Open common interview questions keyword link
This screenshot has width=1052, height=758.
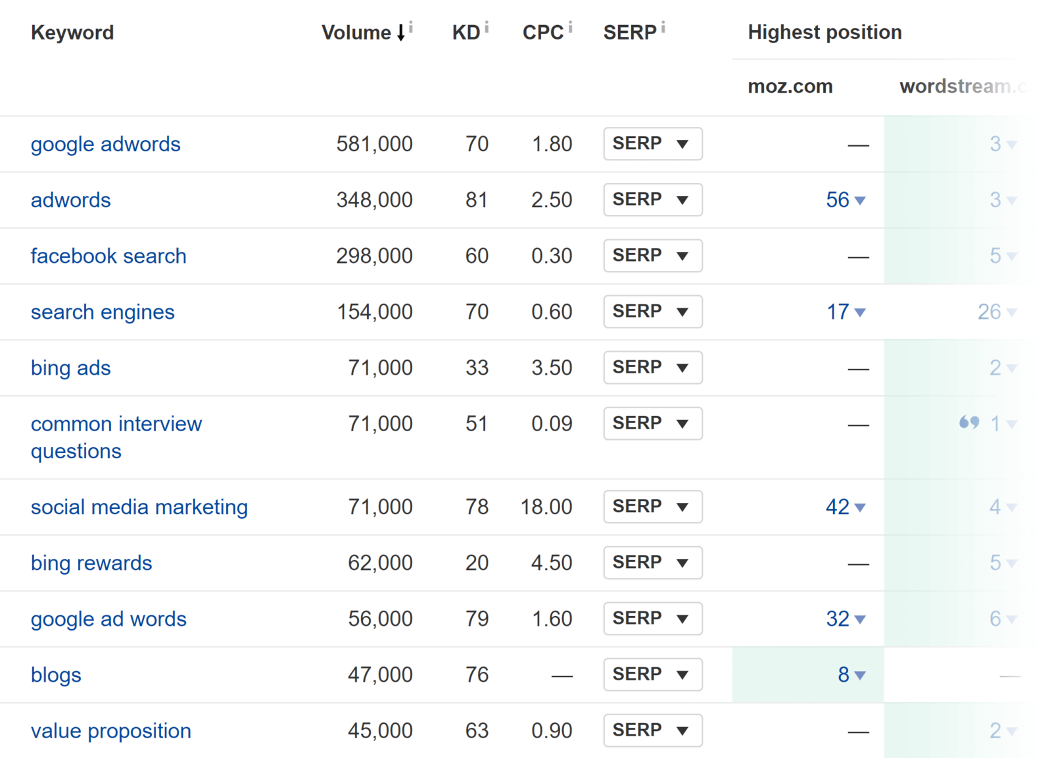click(x=116, y=437)
